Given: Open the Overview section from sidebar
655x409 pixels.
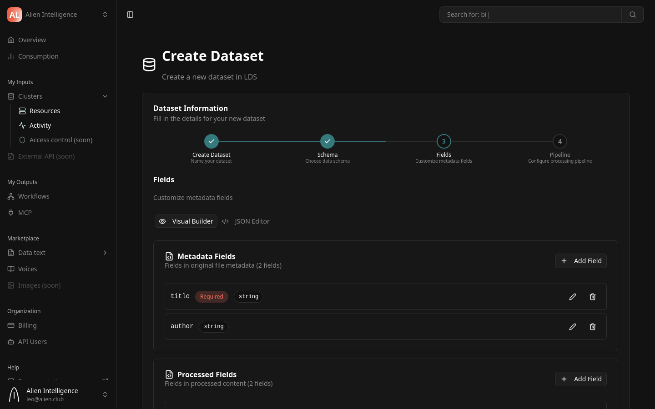Looking at the screenshot, I should pos(32,40).
